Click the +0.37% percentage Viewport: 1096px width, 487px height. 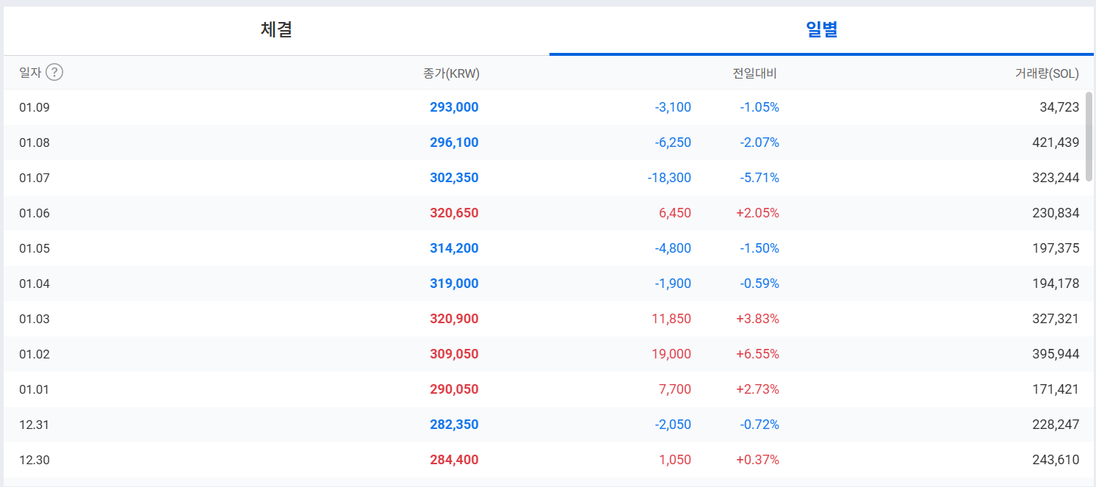758,460
